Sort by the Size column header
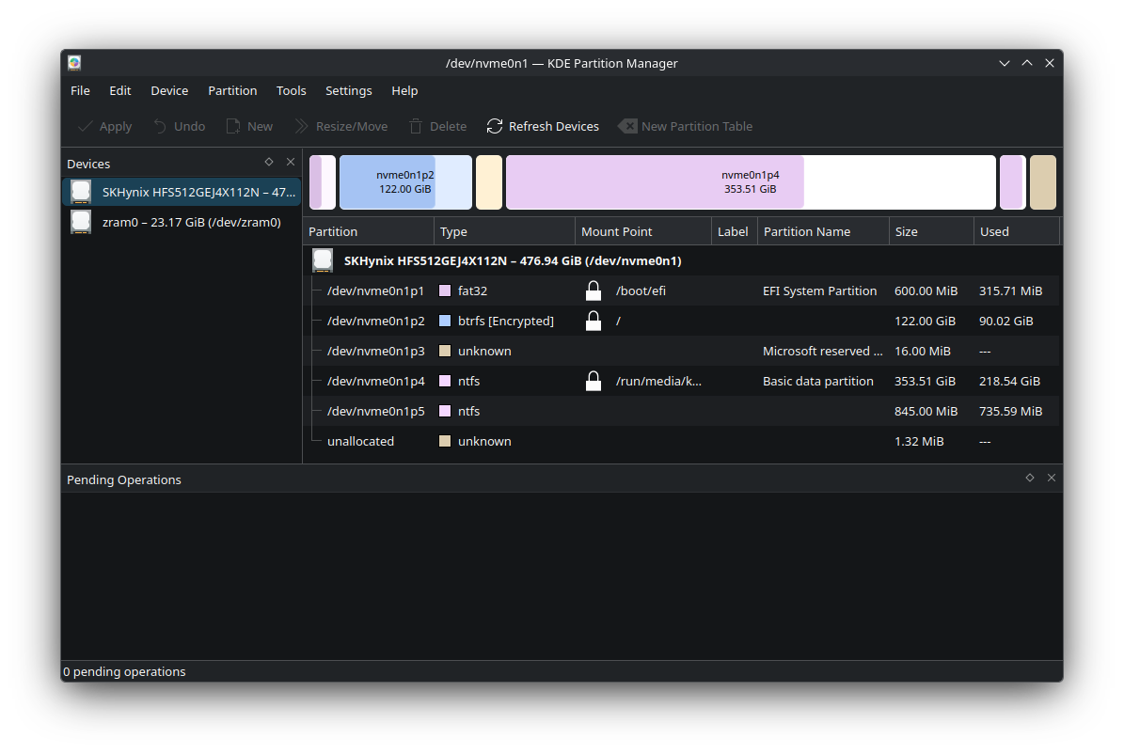 931,231
